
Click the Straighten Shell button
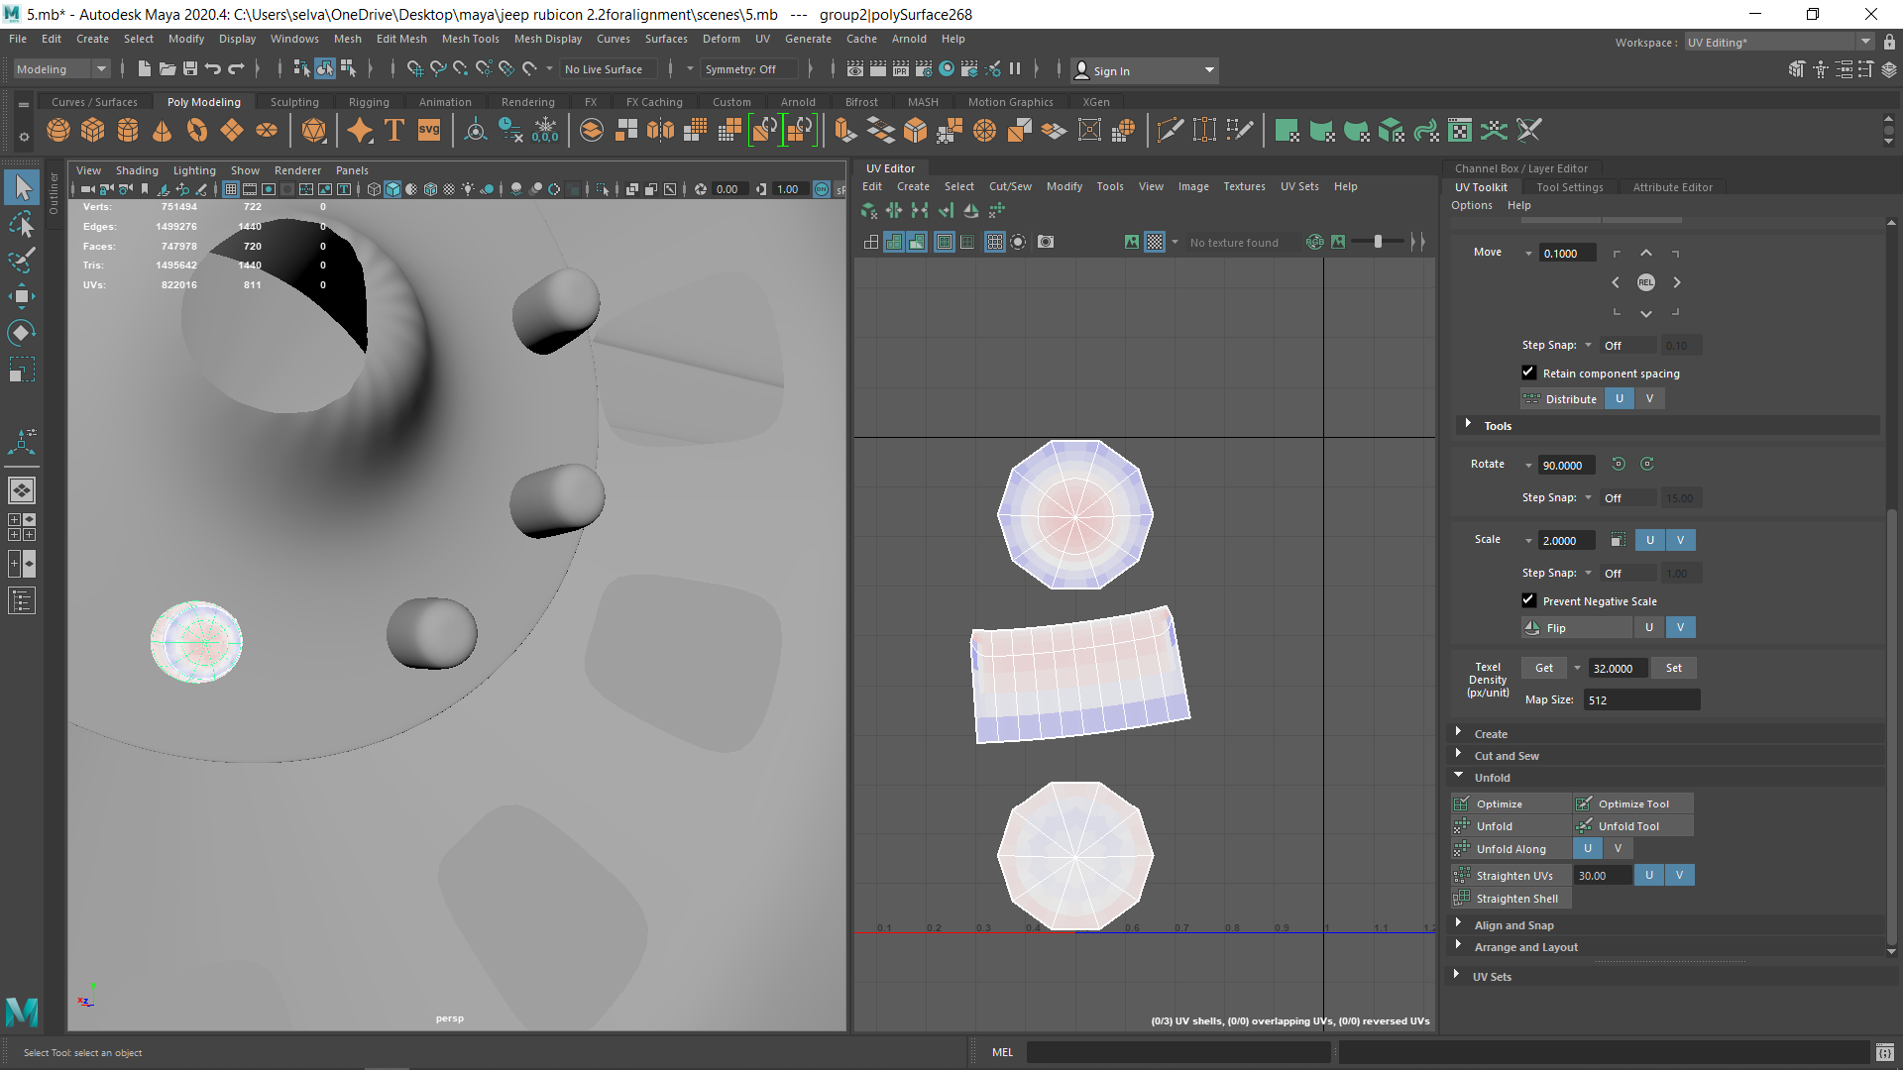pos(1516,899)
